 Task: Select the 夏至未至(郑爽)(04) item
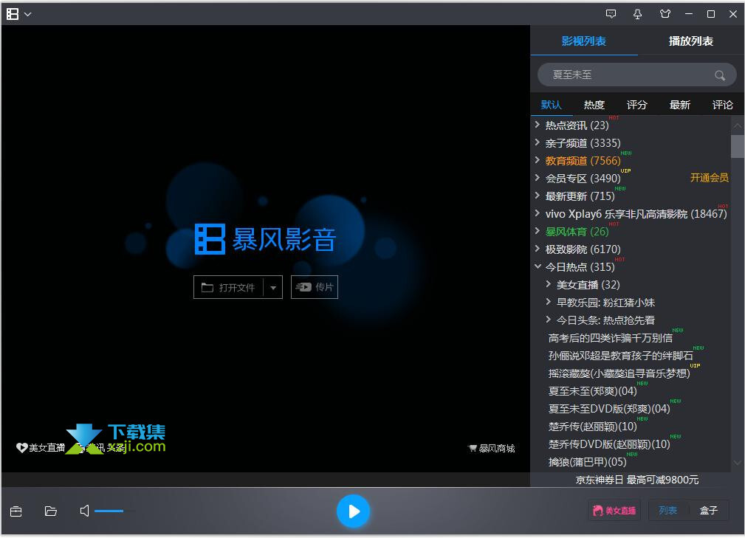pyautogui.click(x=592, y=391)
